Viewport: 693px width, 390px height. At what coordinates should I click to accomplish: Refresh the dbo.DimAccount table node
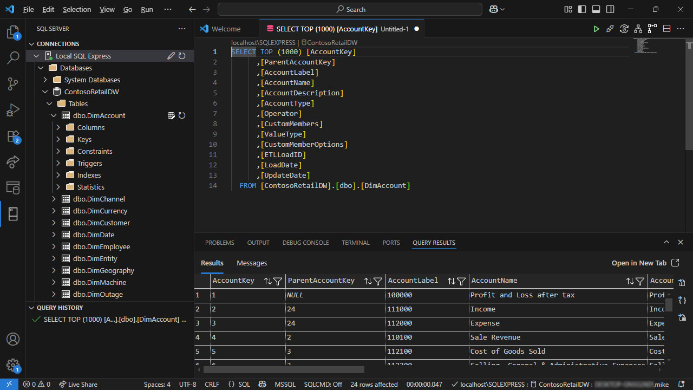click(x=182, y=115)
